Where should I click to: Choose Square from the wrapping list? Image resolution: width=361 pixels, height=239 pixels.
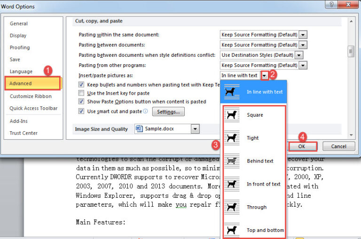254,115
